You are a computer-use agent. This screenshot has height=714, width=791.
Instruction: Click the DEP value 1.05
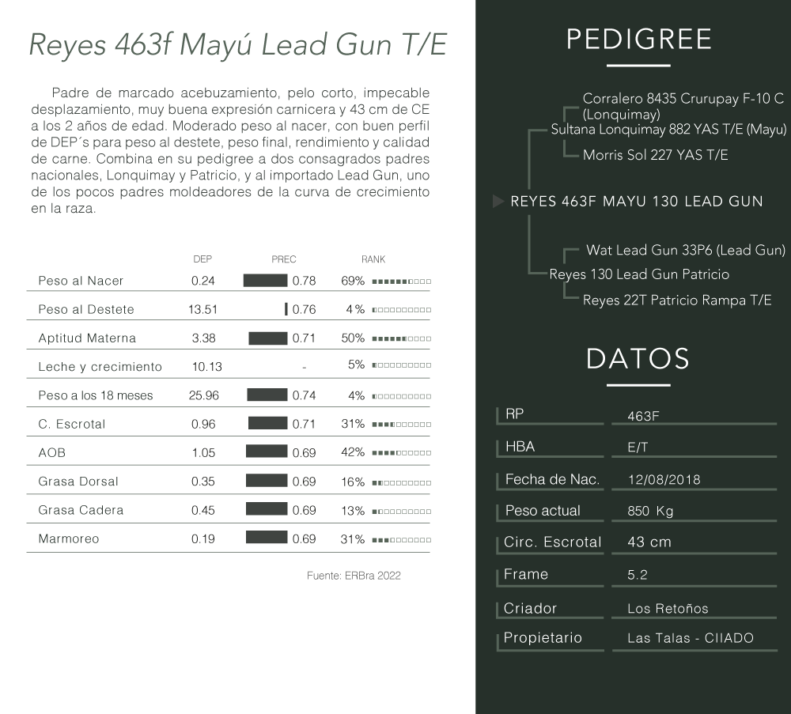204,453
